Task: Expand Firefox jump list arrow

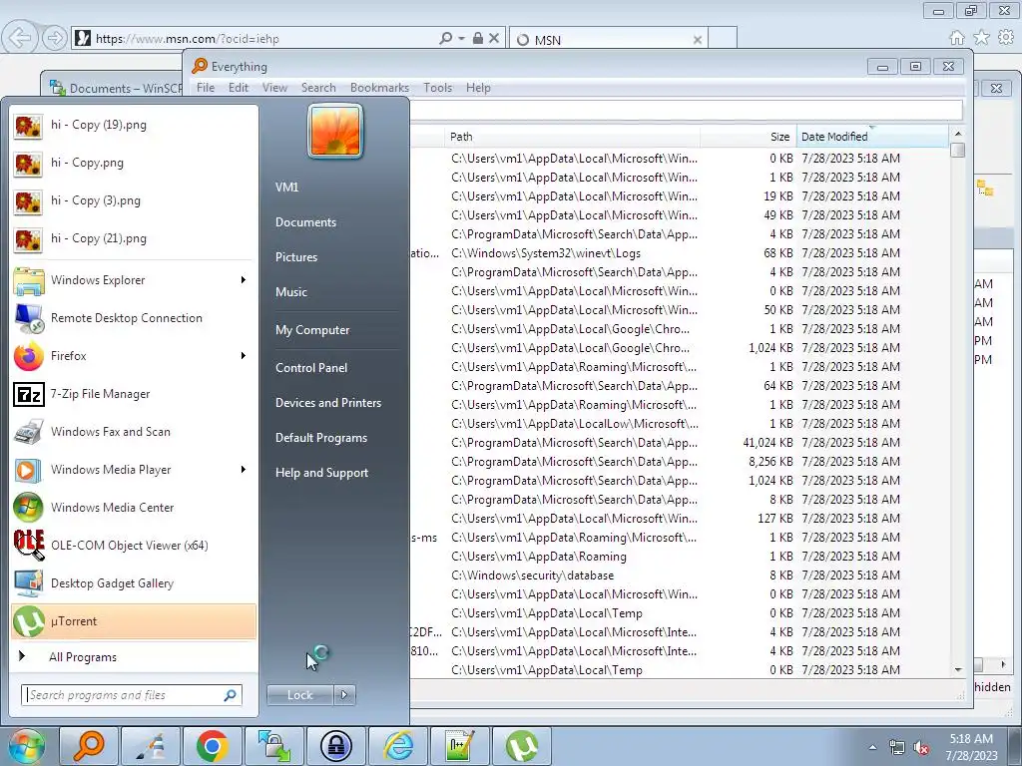Action: 244,356
